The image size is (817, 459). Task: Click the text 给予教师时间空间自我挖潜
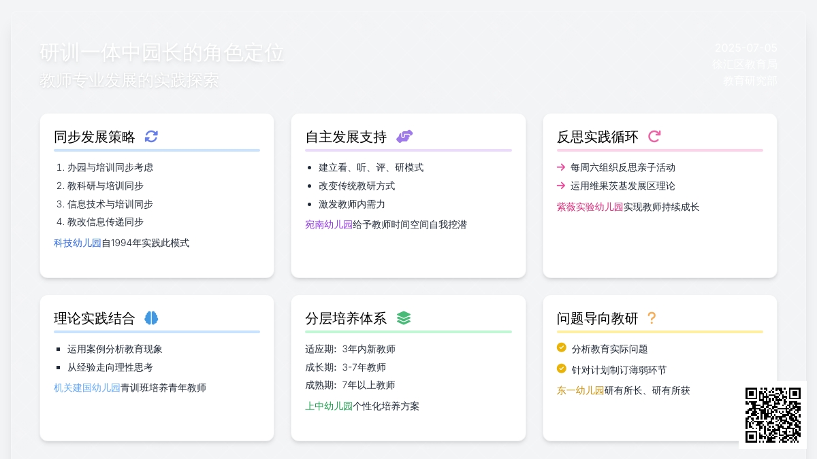[x=410, y=224]
